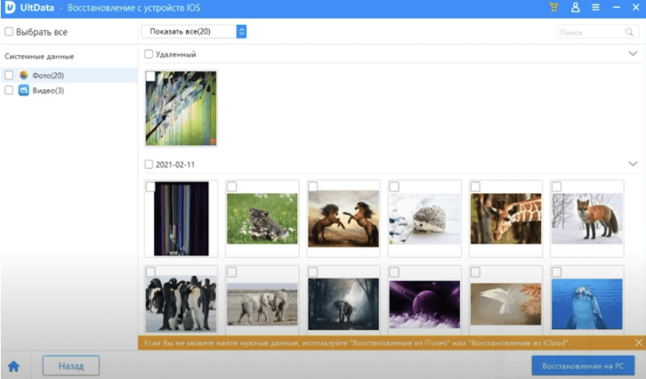The image size is (646, 379).
Task: Select checkbox on the purple planet photo
Action: 394,272
